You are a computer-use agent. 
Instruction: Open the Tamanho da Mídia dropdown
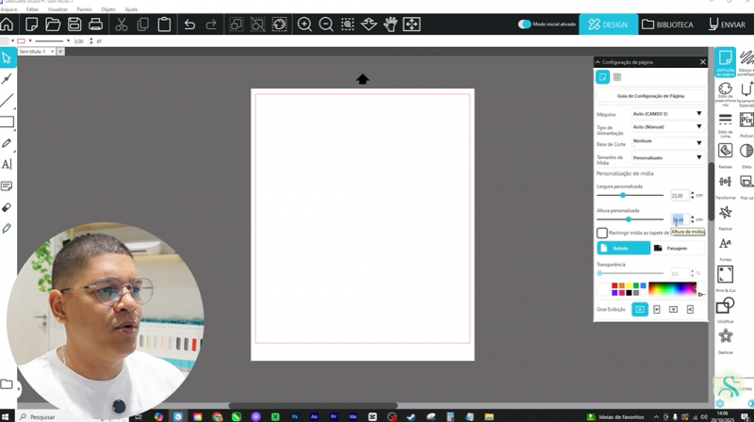tap(668, 157)
